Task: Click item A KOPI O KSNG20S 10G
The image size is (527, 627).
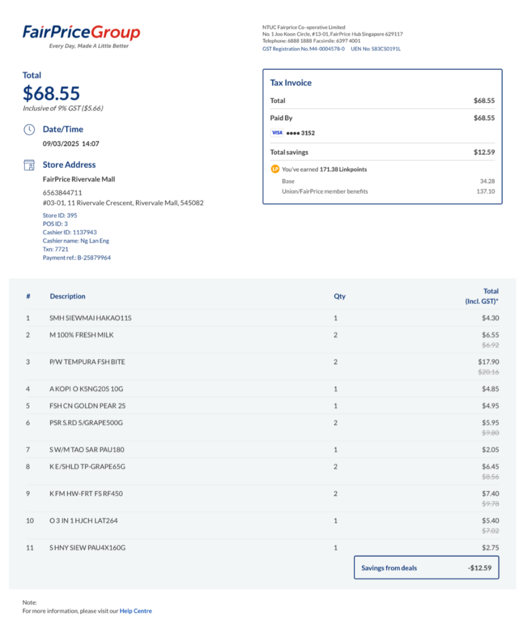Action: [x=86, y=389]
